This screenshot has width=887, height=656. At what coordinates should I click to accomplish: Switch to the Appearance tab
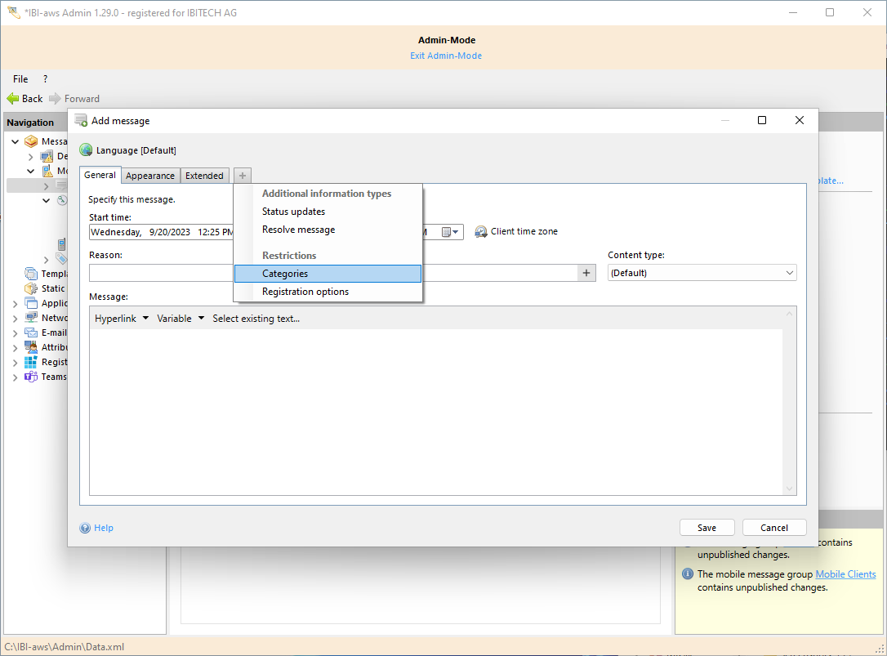[x=150, y=176]
